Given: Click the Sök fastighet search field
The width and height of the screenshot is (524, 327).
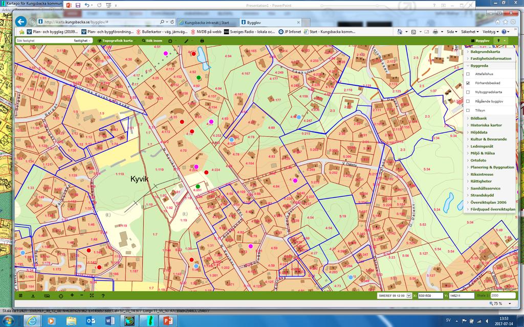Looking at the screenshot, I should pos(45,41).
